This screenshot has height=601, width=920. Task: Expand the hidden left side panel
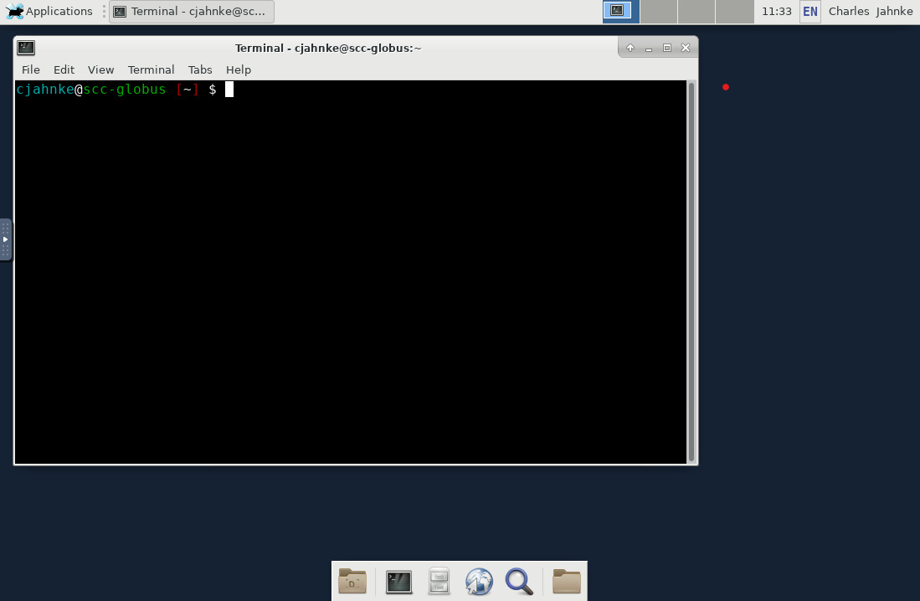[x=5, y=239]
